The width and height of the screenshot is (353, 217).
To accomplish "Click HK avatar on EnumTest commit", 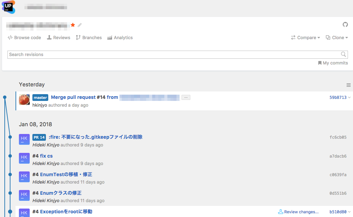I will (24, 177).
